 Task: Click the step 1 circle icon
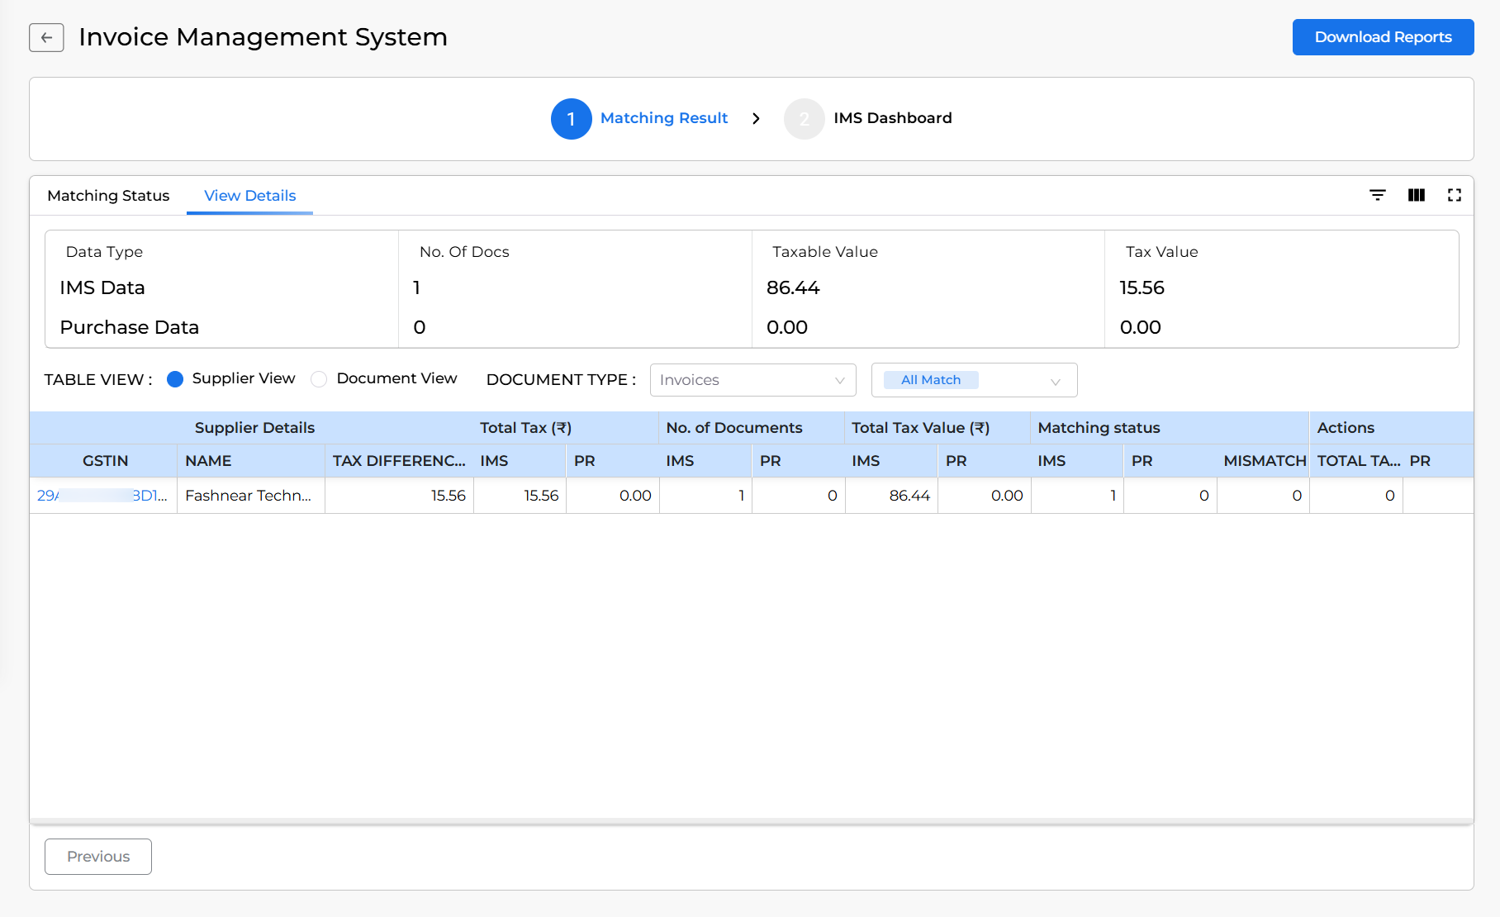571,119
